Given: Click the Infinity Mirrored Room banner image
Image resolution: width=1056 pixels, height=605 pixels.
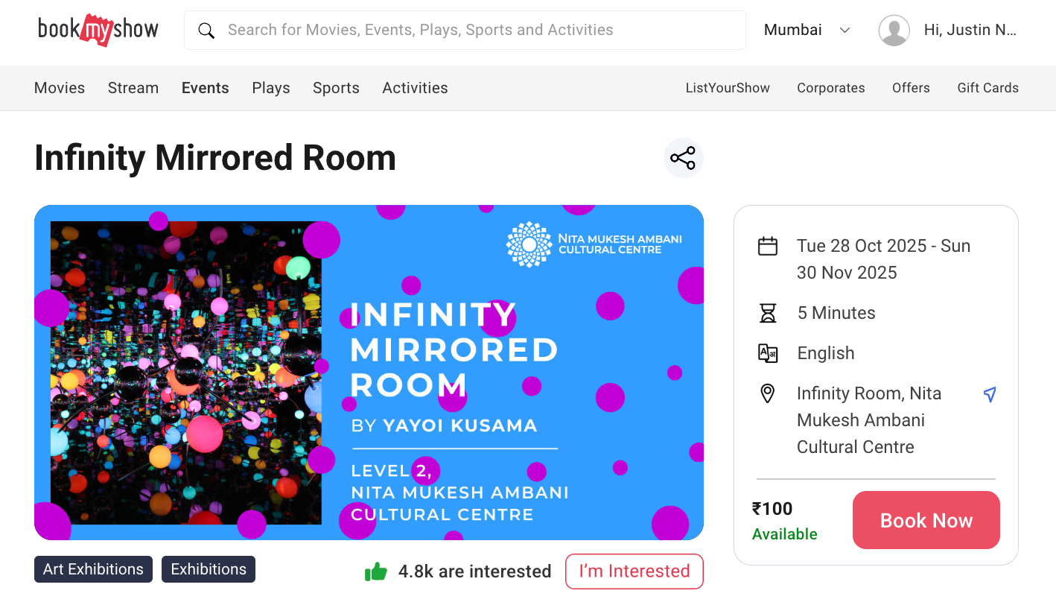Looking at the screenshot, I should click(369, 373).
